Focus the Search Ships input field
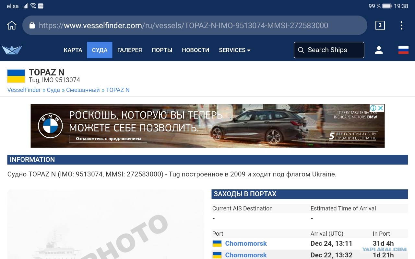Viewport: 415px width, 259px height. coord(329,50)
